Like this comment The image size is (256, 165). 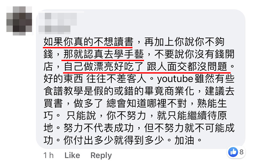pyautogui.click(x=72, y=155)
